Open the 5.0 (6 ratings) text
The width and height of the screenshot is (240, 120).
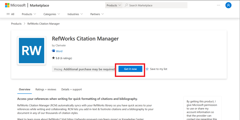coord(64,58)
